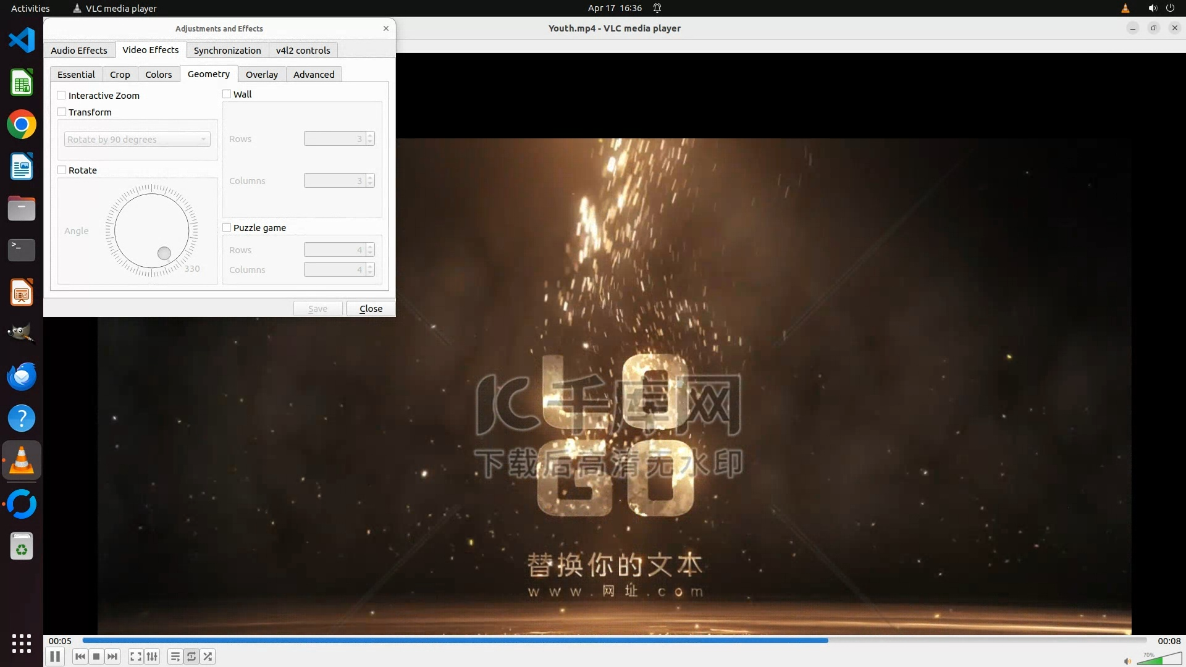
Task: Open the Rotate by 90 degrees dropdown
Action: pos(137,140)
